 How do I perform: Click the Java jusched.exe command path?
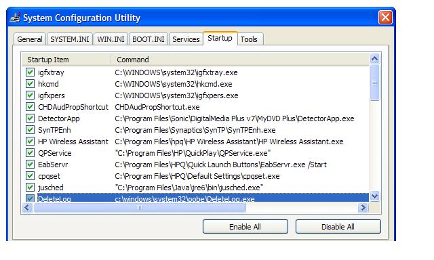click(x=189, y=188)
